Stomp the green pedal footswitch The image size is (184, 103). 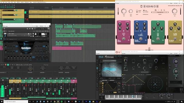(158, 39)
